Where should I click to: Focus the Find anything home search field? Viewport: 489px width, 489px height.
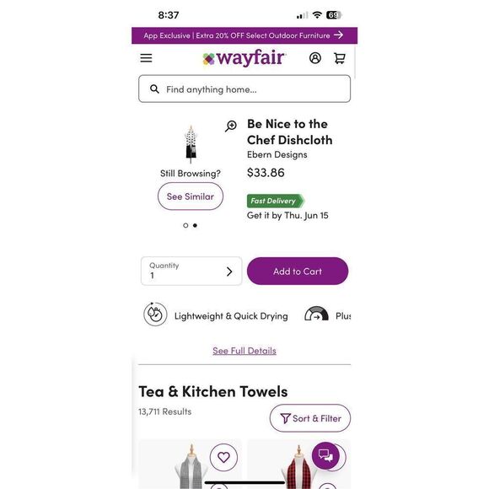(244, 89)
